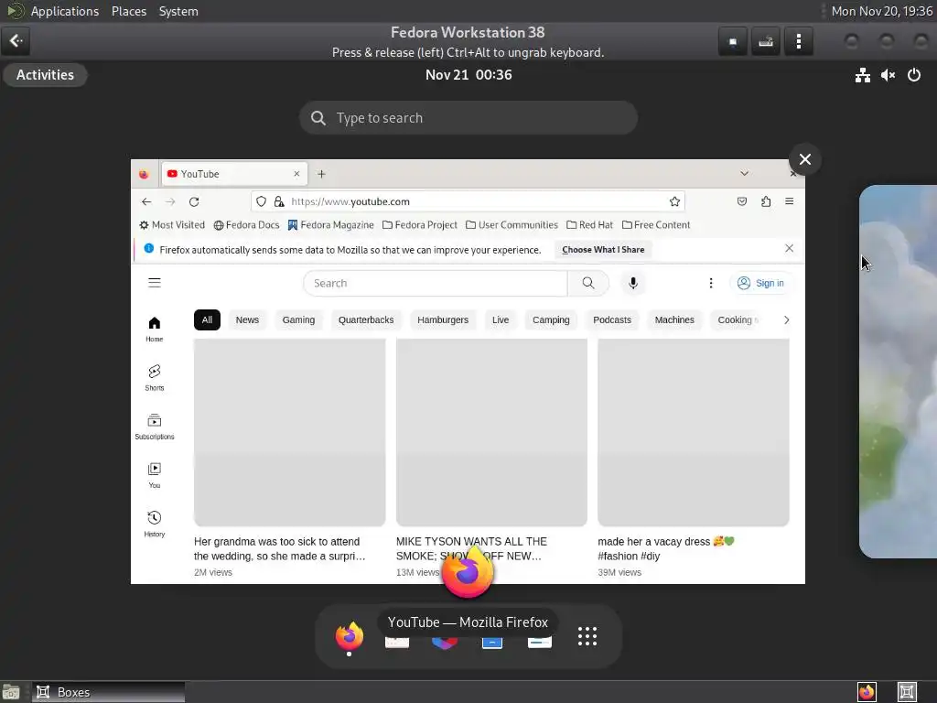Click the Firefox tray icon in bottom panel
This screenshot has height=703, width=937.
[x=867, y=692]
